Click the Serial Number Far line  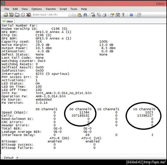(19, 25)
